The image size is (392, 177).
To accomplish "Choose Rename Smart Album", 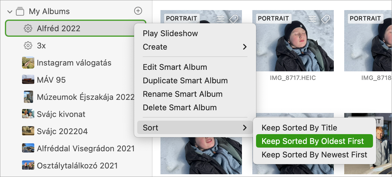I will tap(195, 94).
